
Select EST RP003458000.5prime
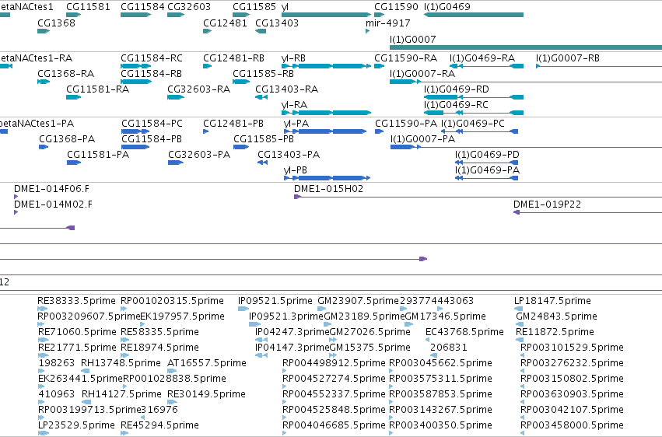[x=572, y=425]
